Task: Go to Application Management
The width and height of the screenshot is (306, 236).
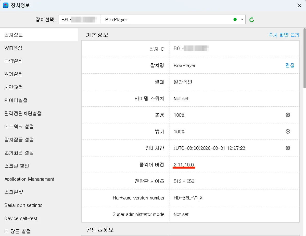Action: point(29,179)
